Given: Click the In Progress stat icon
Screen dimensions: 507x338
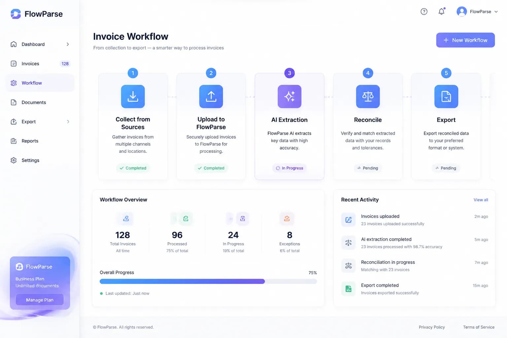Looking at the screenshot, I should click(242, 219).
